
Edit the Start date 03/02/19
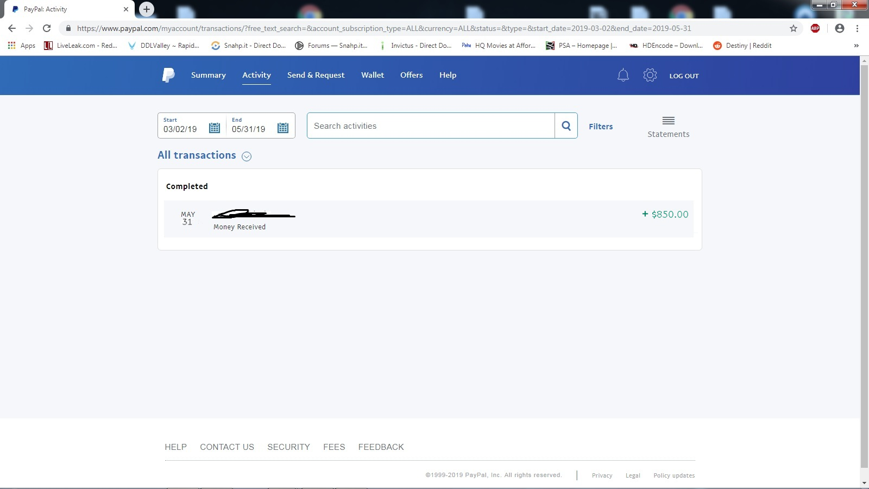180,129
